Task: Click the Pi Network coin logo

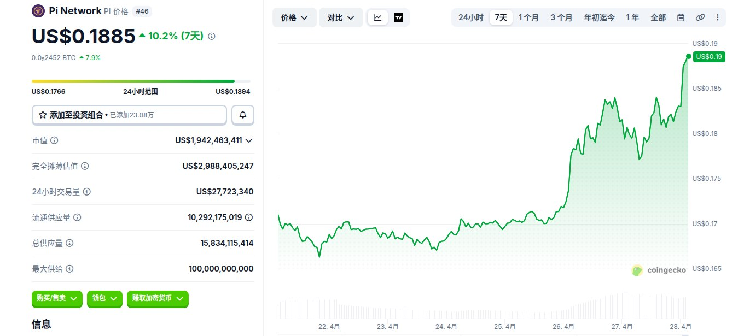Action: (x=38, y=10)
